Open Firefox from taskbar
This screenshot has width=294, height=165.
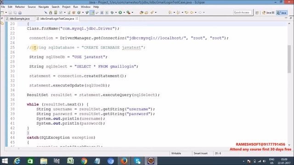point(124,161)
